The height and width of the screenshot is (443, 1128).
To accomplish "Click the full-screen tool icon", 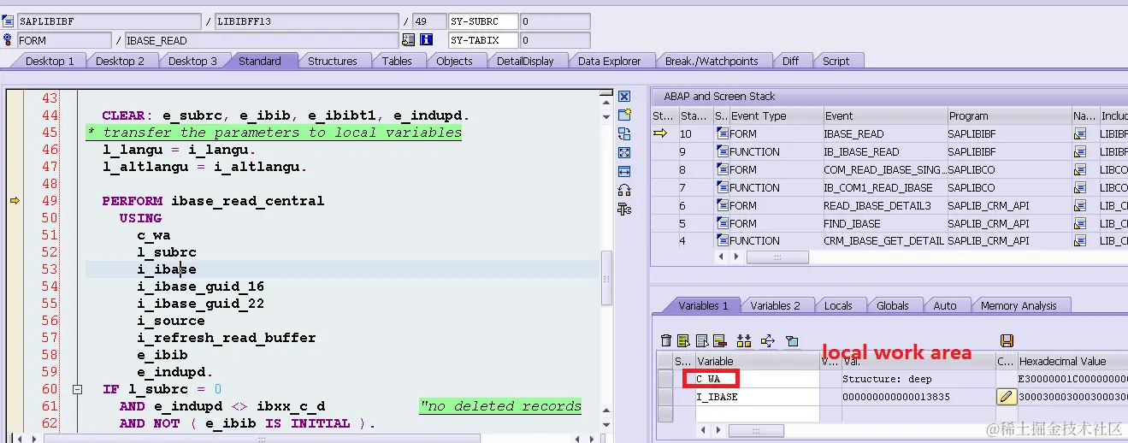I will point(624,152).
